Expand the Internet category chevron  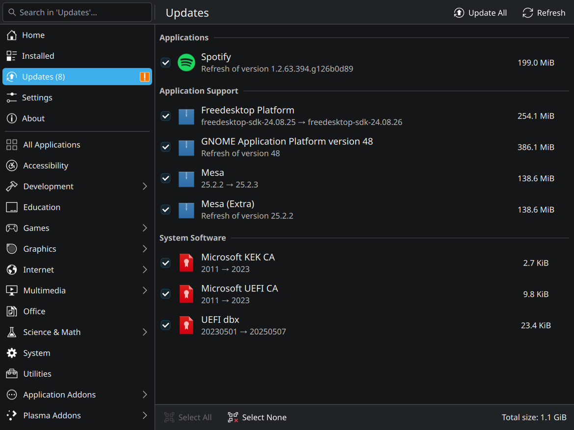(x=145, y=270)
